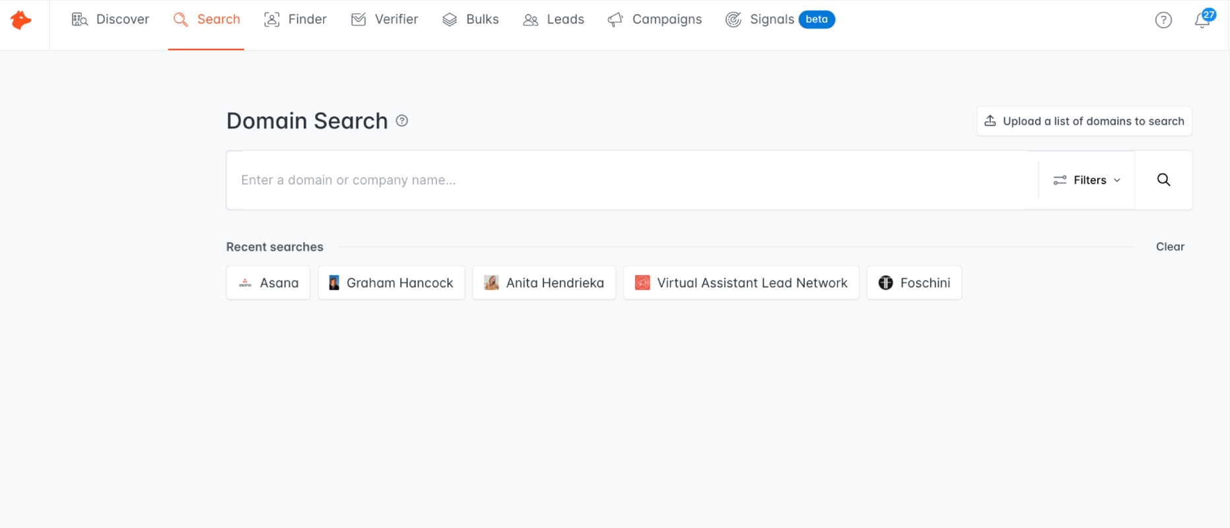This screenshot has width=1230, height=528.
Task: Navigate to the Campaigns tab
Action: (655, 20)
